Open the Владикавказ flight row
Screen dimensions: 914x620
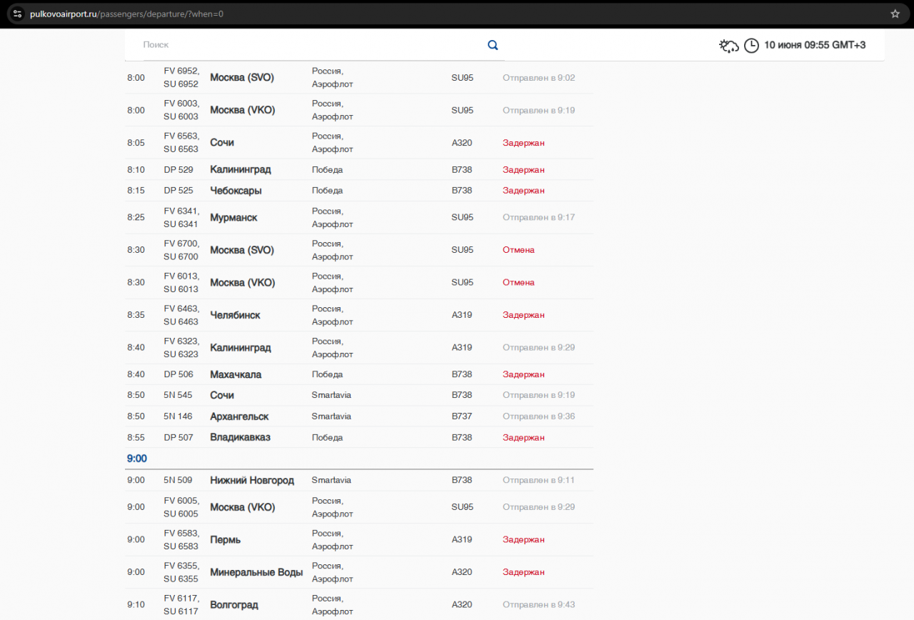click(x=240, y=437)
